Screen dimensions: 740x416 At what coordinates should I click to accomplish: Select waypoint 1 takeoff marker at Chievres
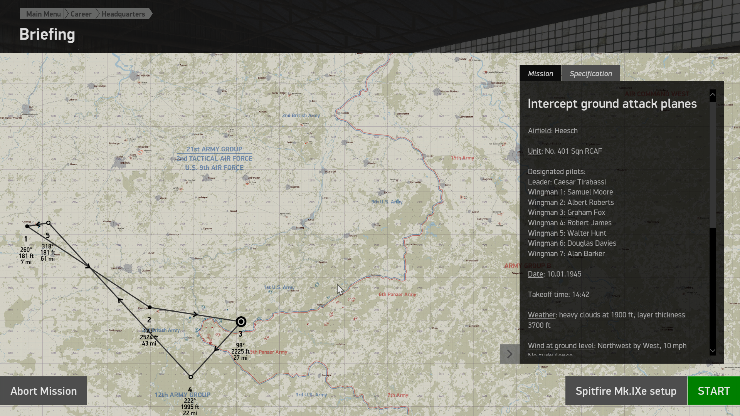(x=27, y=226)
